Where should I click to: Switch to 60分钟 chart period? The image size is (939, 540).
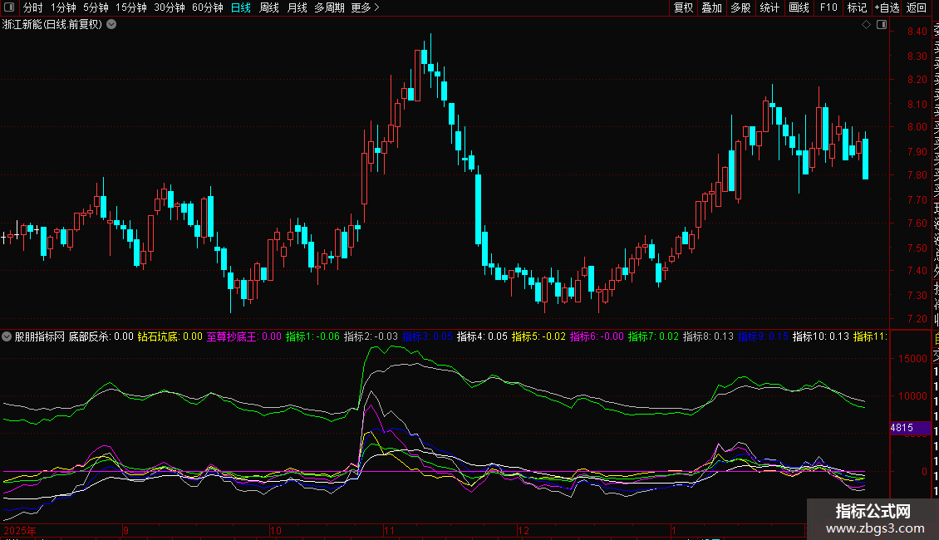(x=207, y=8)
